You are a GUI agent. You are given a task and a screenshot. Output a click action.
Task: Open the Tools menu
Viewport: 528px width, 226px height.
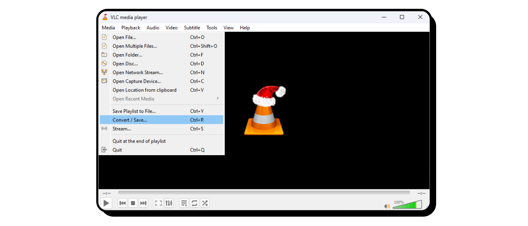click(212, 28)
